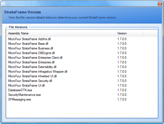Choose MicroFour StrataFrame Enterprise.dll row
This screenshot has width=164, height=124.
pos(31,62)
